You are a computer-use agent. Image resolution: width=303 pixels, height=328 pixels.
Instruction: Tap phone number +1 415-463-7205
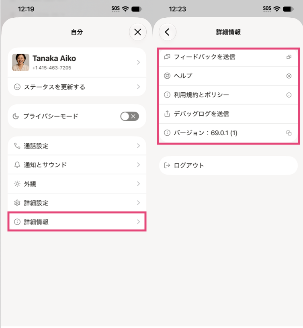tap(52, 68)
